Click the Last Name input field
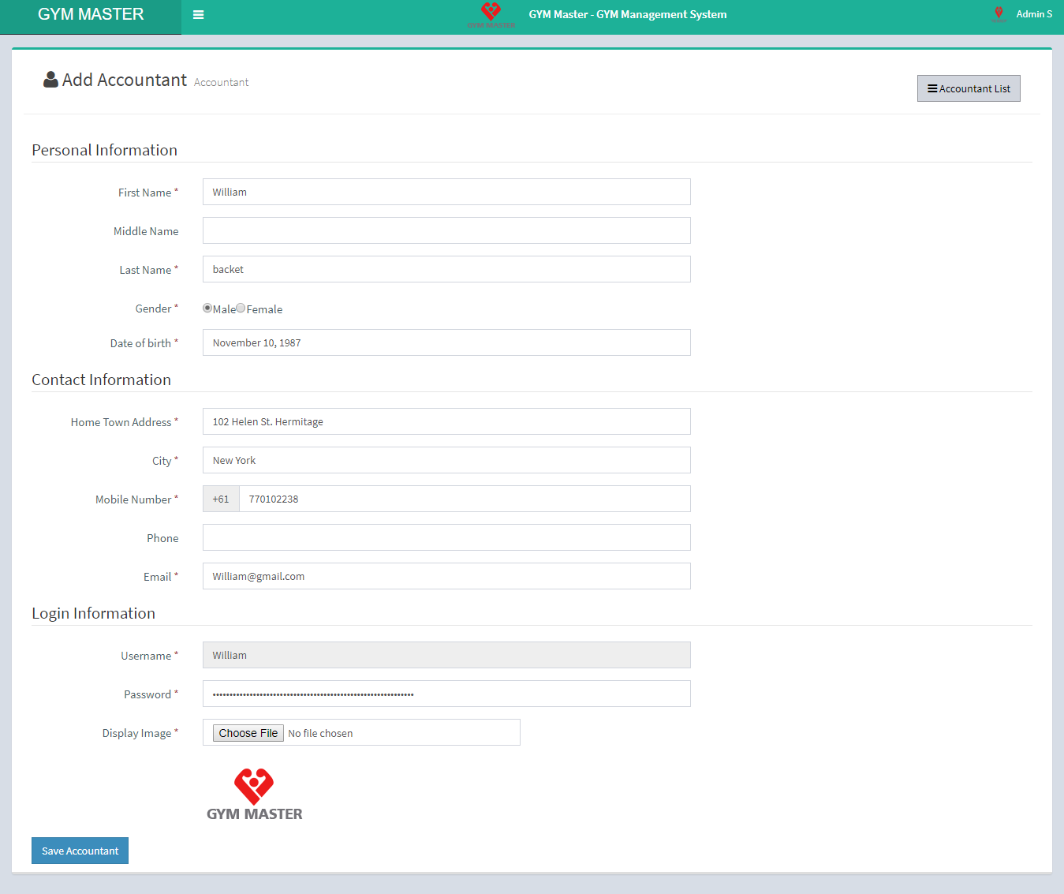1064x894 pixels. pos(446,269)
